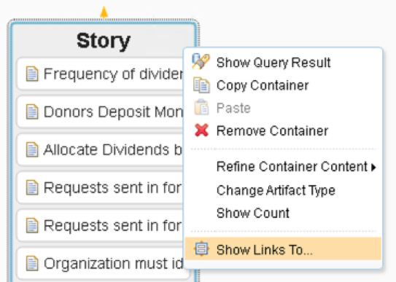Click the red X Remove Container icon
Screen dimensions: 396x282
tap(201, 130)
